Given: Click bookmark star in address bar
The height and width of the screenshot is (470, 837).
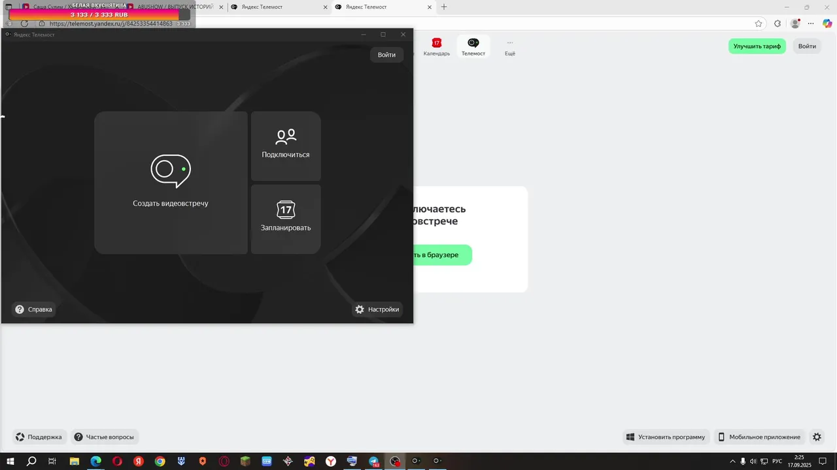Looking at the screenshot, I should (x=759, y=23).
